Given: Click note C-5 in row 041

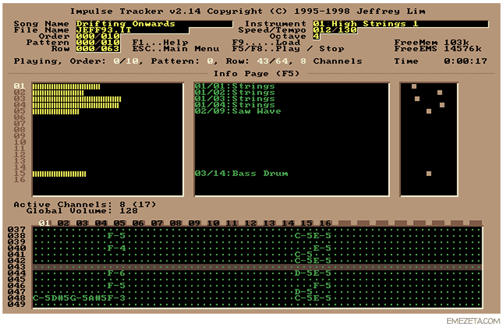Looking at the screenshot, I should point(304,255).
